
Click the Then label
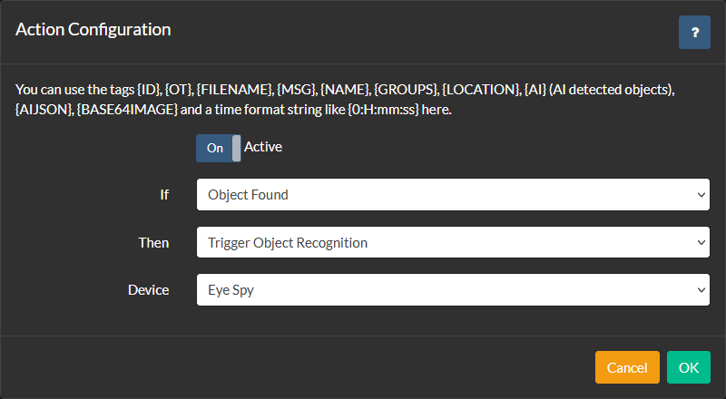[153, 242]
